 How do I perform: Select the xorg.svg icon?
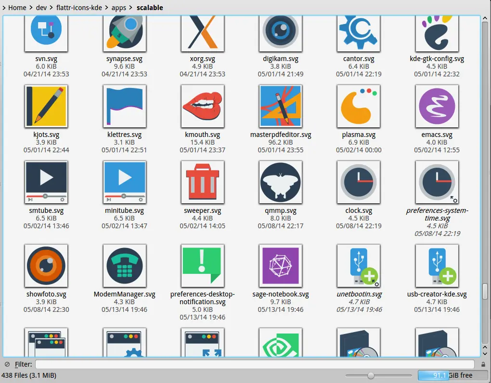point(202,34)
